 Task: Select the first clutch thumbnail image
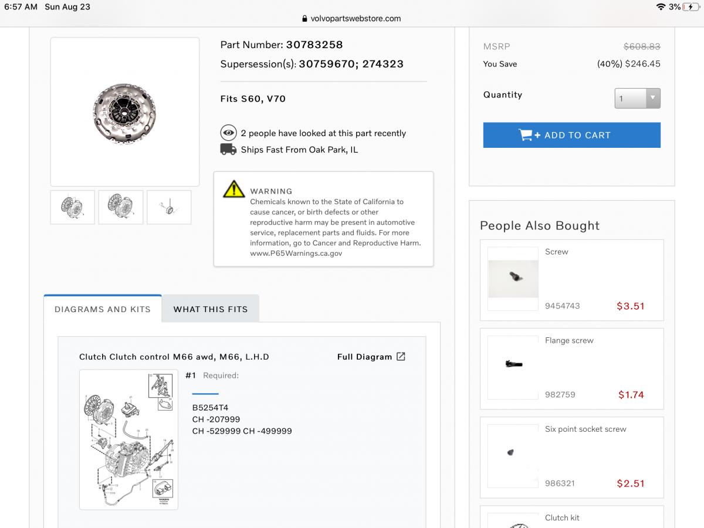pos(72,207)
